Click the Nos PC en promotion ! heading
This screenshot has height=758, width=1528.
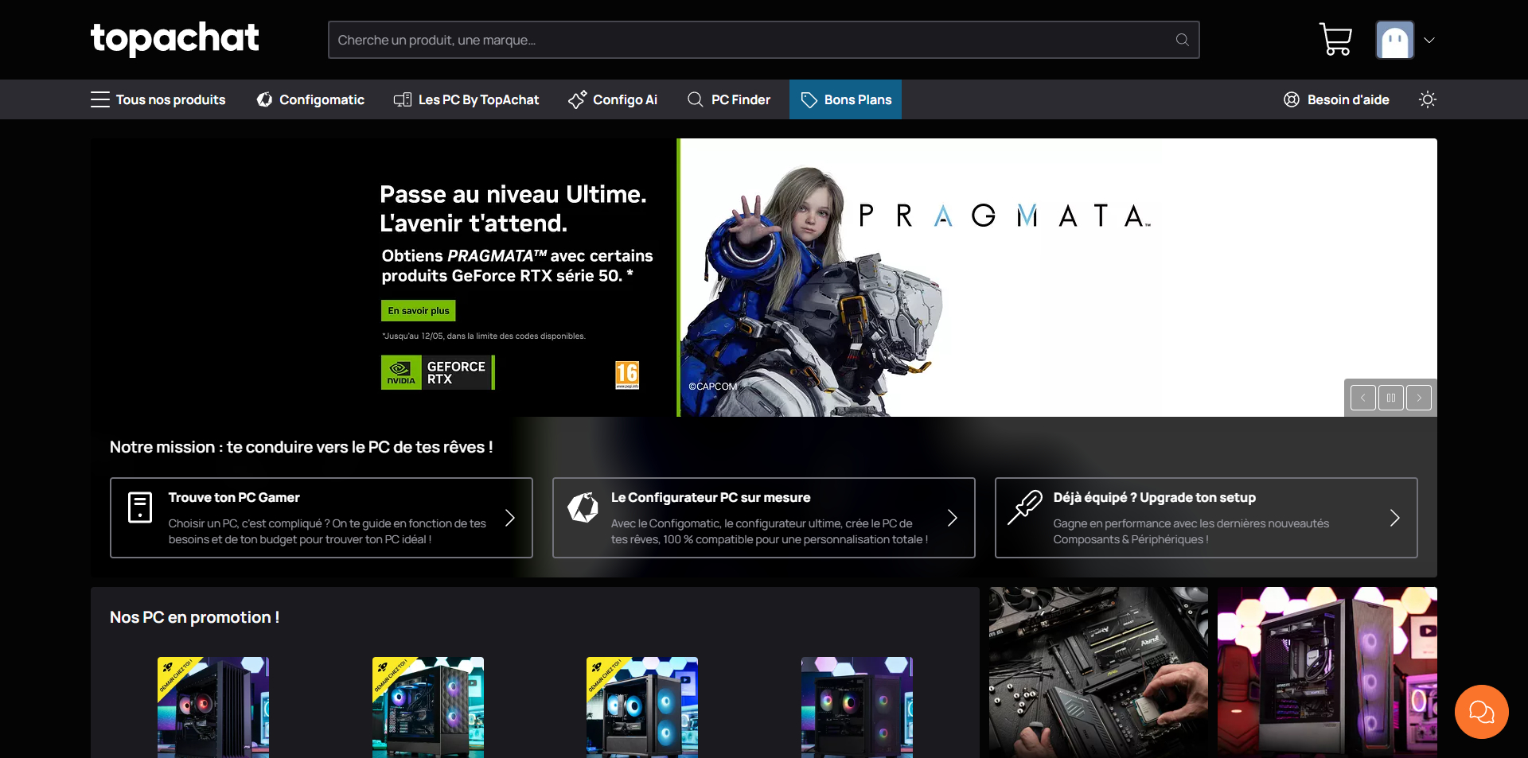[x=194, y=617]
